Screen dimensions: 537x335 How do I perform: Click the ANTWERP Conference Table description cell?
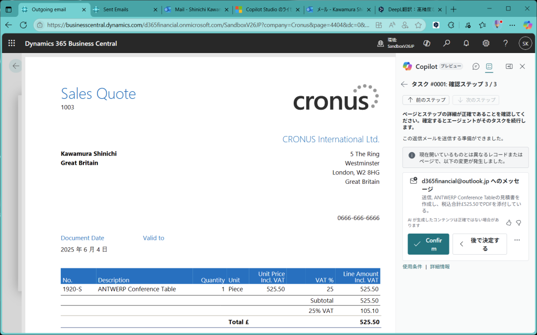(137, 289)
